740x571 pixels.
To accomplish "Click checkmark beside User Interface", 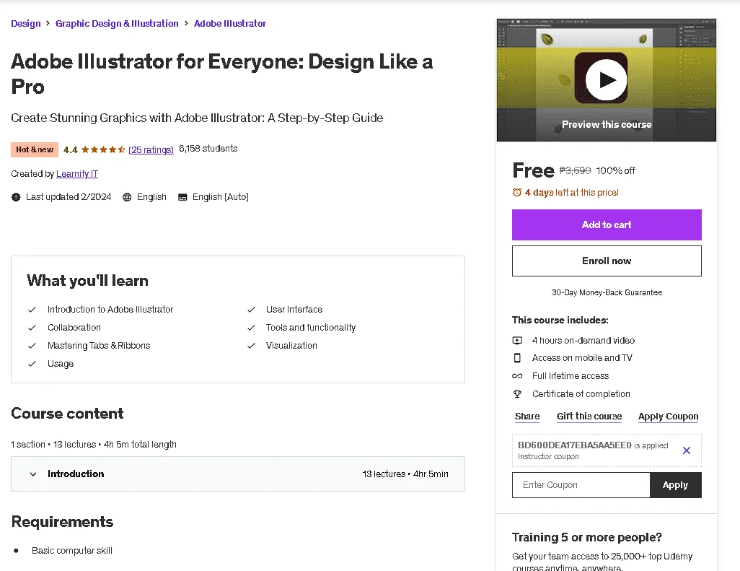I will pos(251,310).
